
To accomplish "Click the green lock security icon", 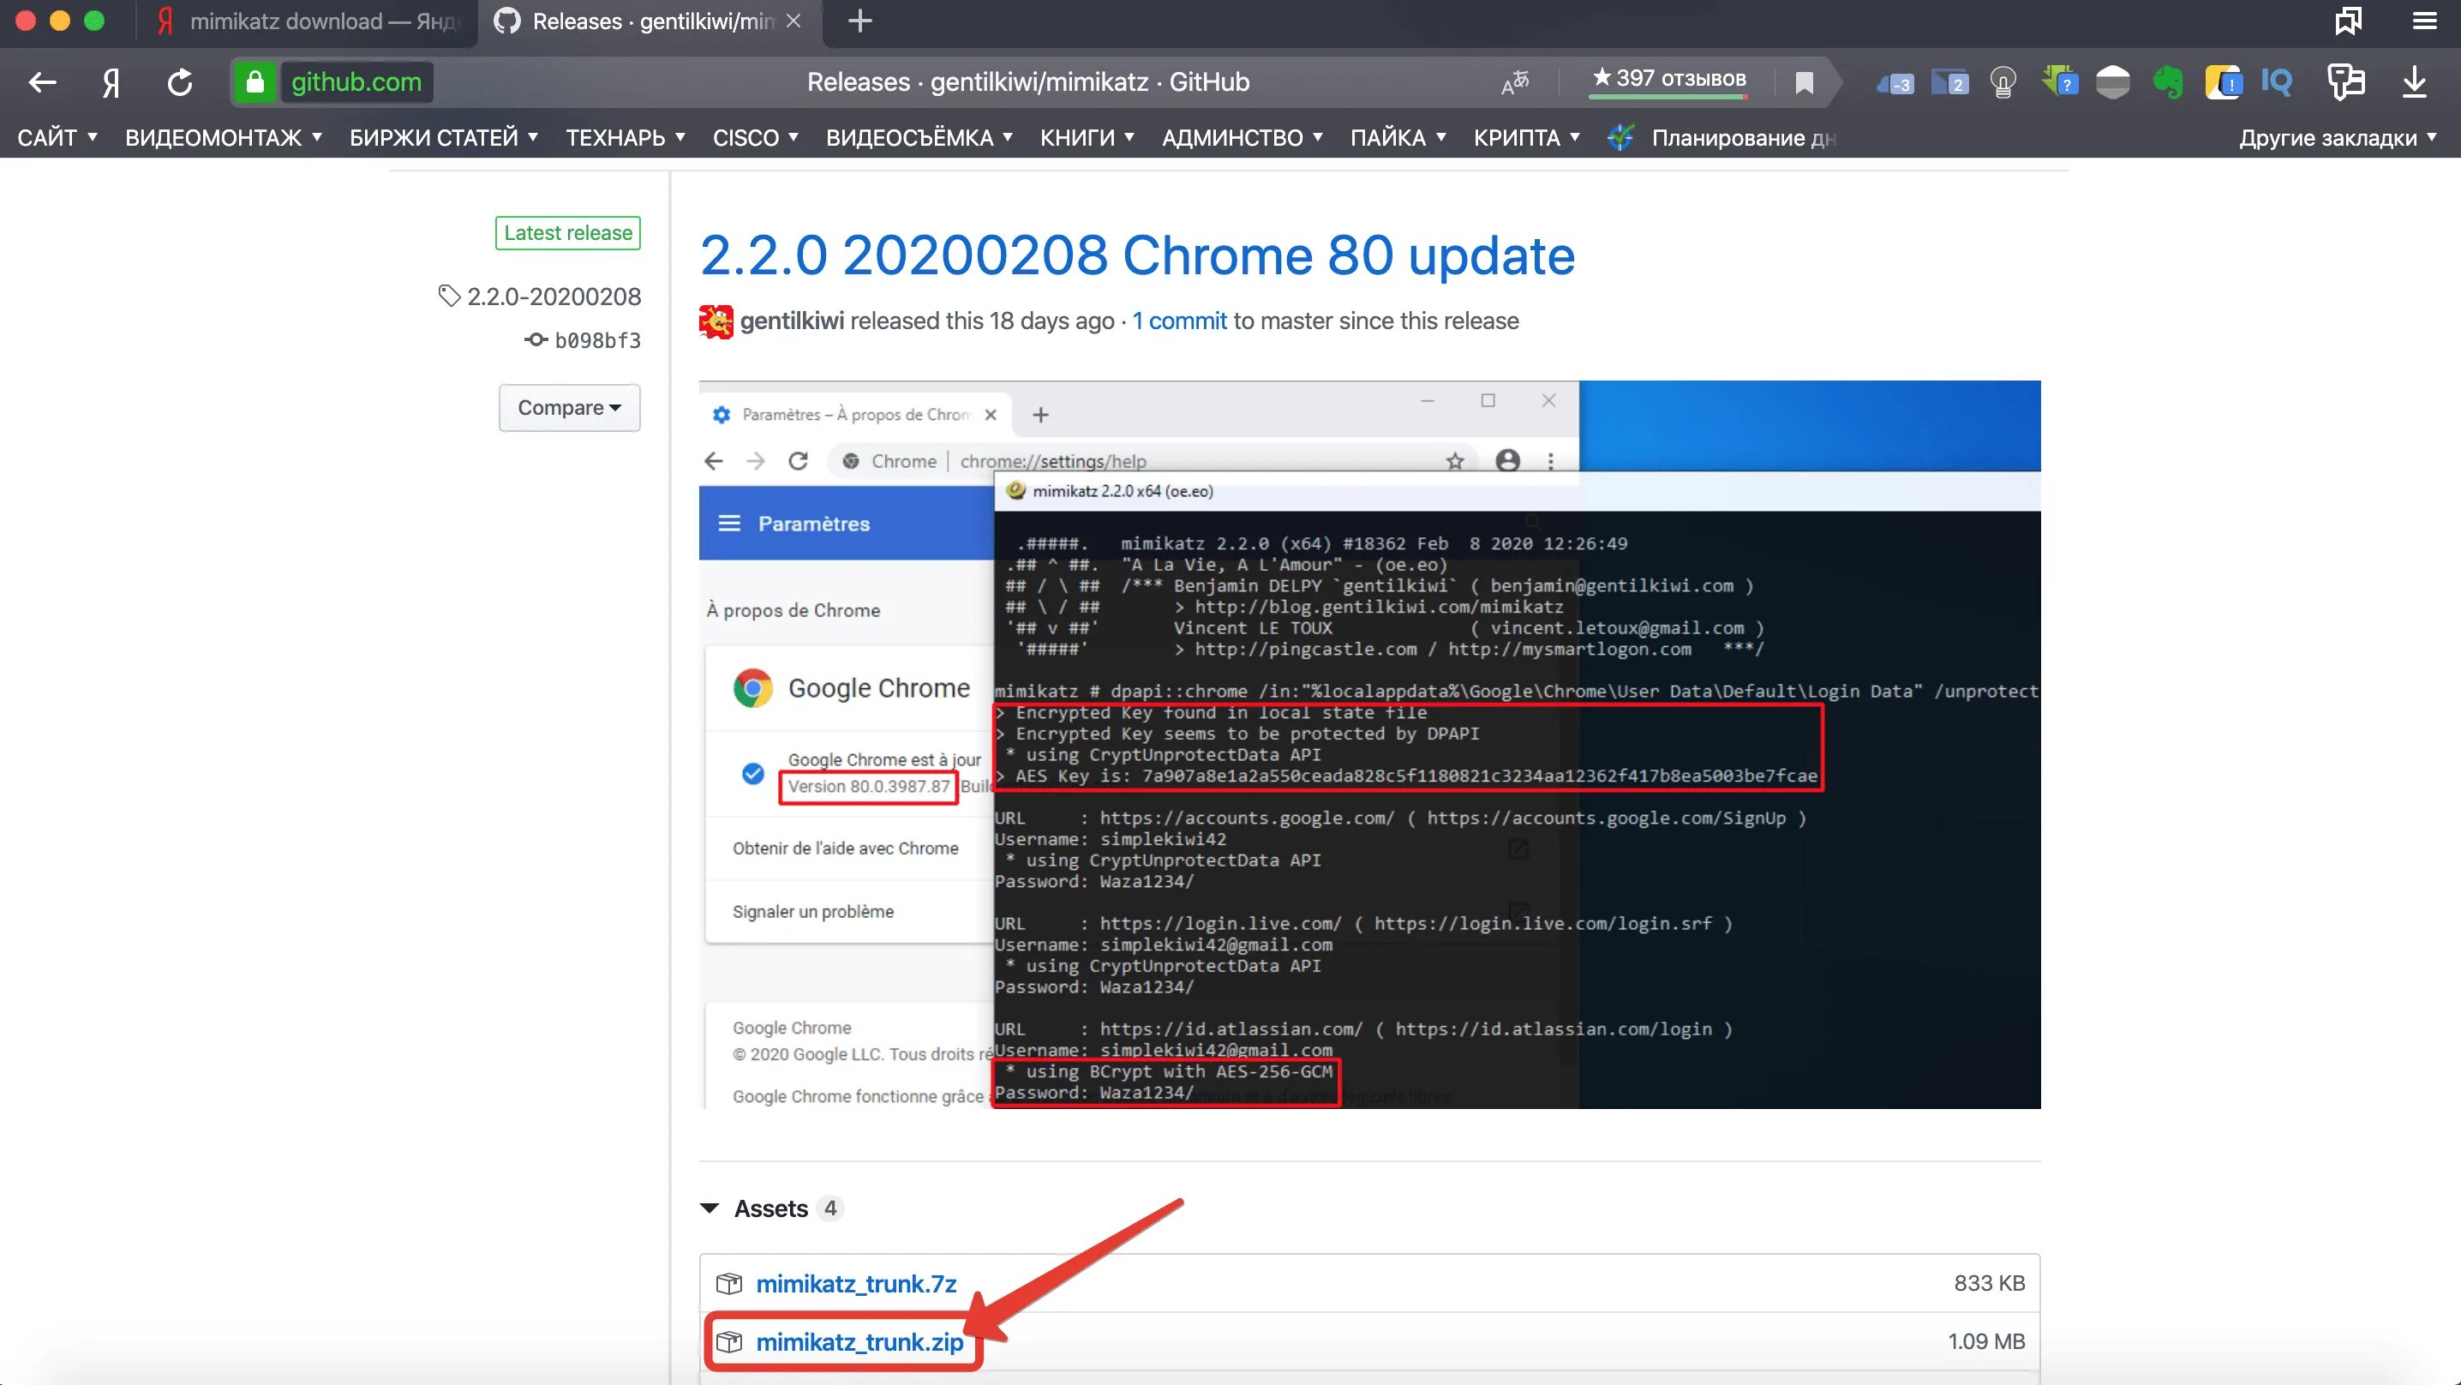I will 255,82.
